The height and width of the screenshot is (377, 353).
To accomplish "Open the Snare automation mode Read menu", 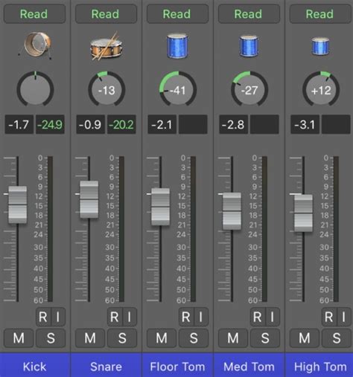I will click(106, 14).
